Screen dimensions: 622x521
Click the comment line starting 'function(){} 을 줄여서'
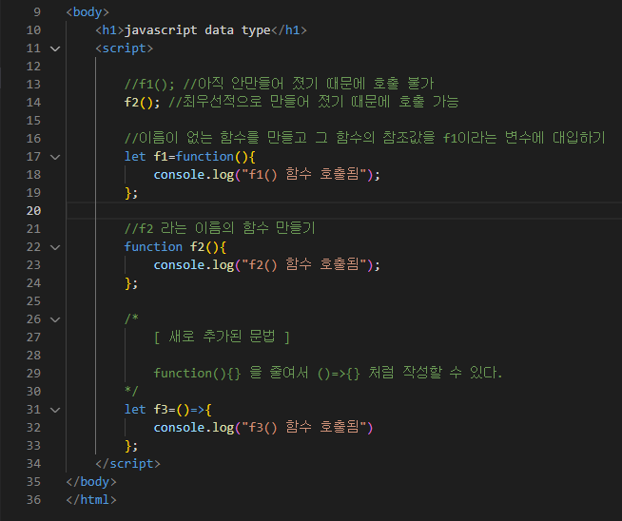point(328,373)
